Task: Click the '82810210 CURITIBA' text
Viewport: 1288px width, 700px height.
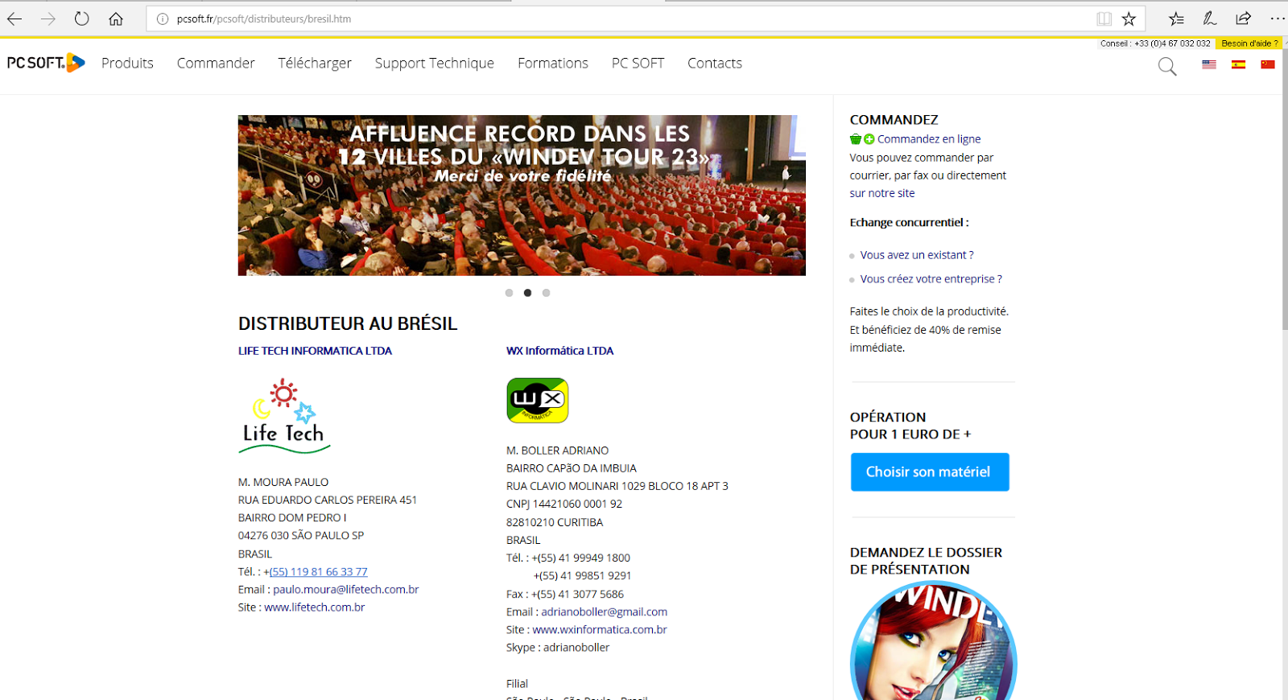Action: click(555, 522)
